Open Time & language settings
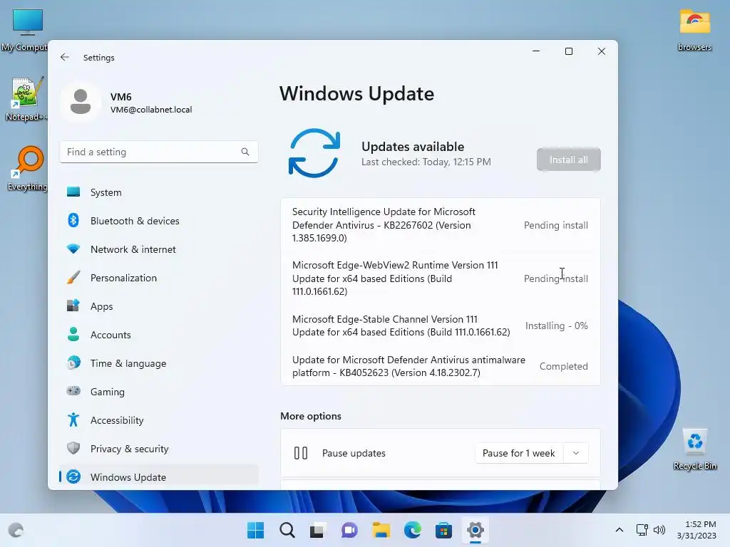Image resolution: width=730 pixels, height=547 pixels. (159, 363)
